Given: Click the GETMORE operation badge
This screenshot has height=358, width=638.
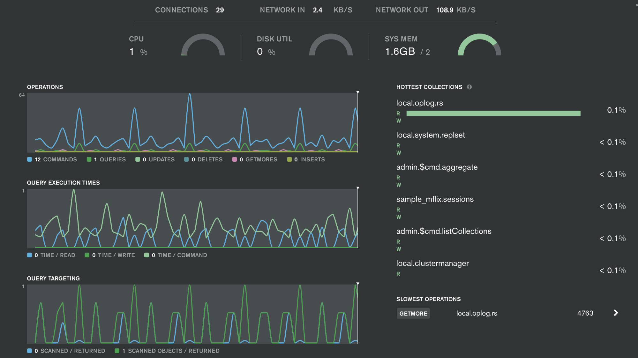Looking at the screenshot, I should click(x=413, y=313).
